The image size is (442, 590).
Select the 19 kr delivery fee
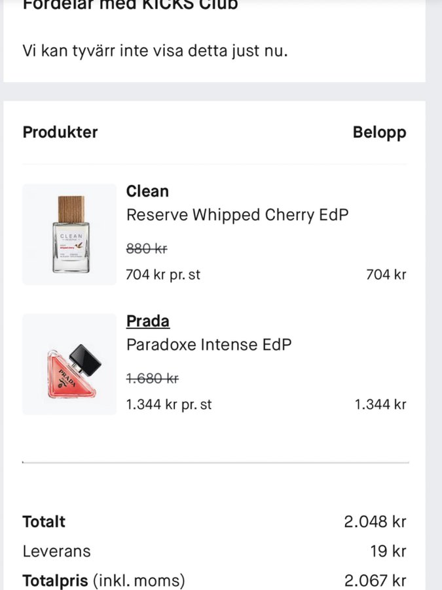click(388, 551)
